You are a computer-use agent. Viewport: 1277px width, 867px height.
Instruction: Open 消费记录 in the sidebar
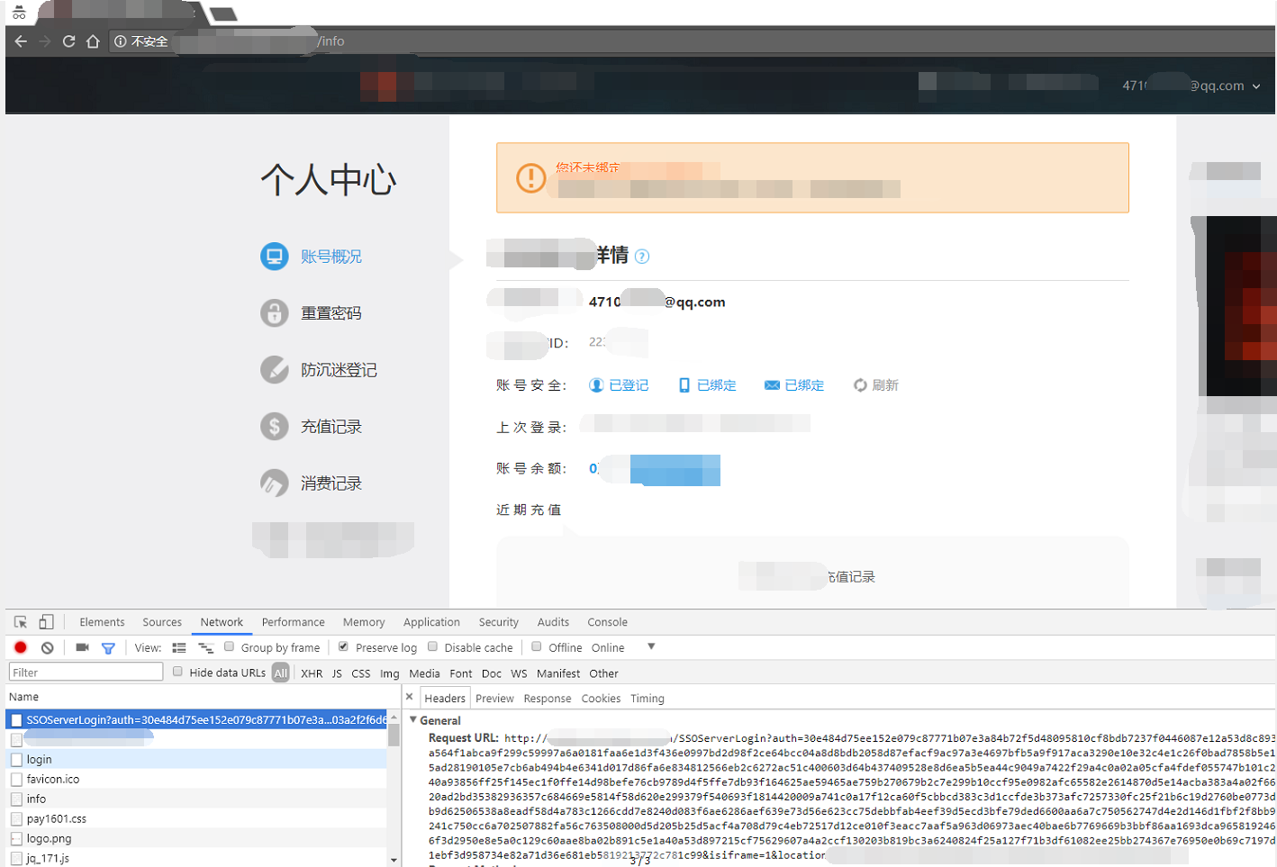331,483
